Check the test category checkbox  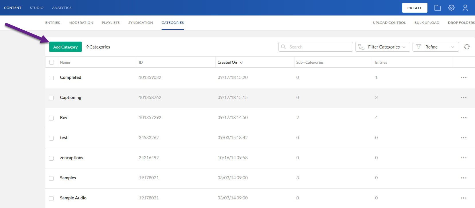pos(51,138)
